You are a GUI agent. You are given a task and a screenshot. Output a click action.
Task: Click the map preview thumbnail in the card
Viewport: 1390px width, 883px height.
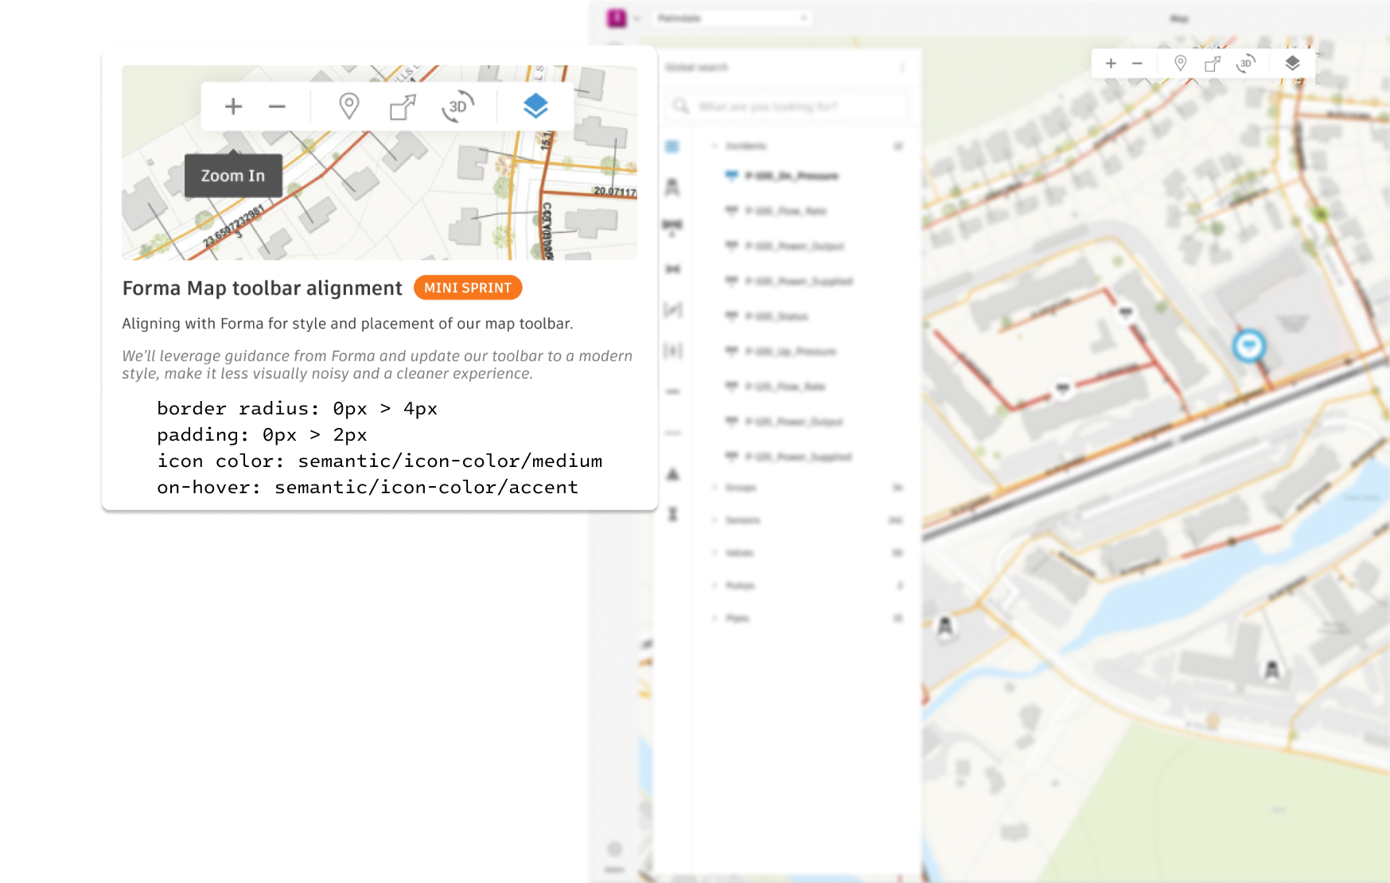tap(380, 162)
